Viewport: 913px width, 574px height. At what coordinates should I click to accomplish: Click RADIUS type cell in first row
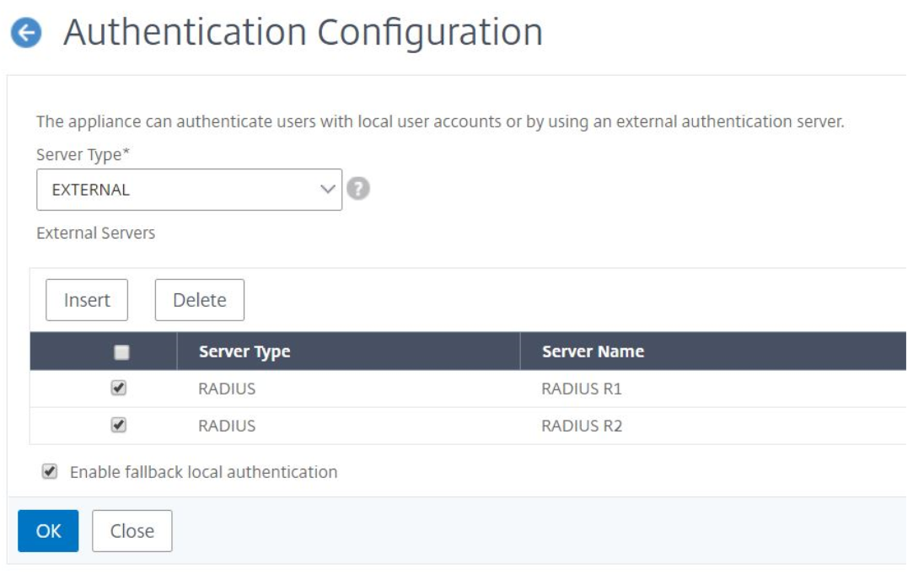tap(227, 389)
